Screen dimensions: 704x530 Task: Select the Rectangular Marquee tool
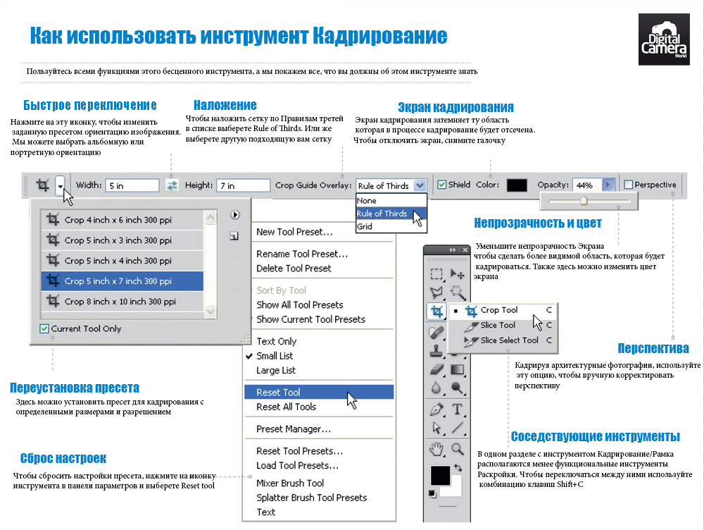(437, 274)
